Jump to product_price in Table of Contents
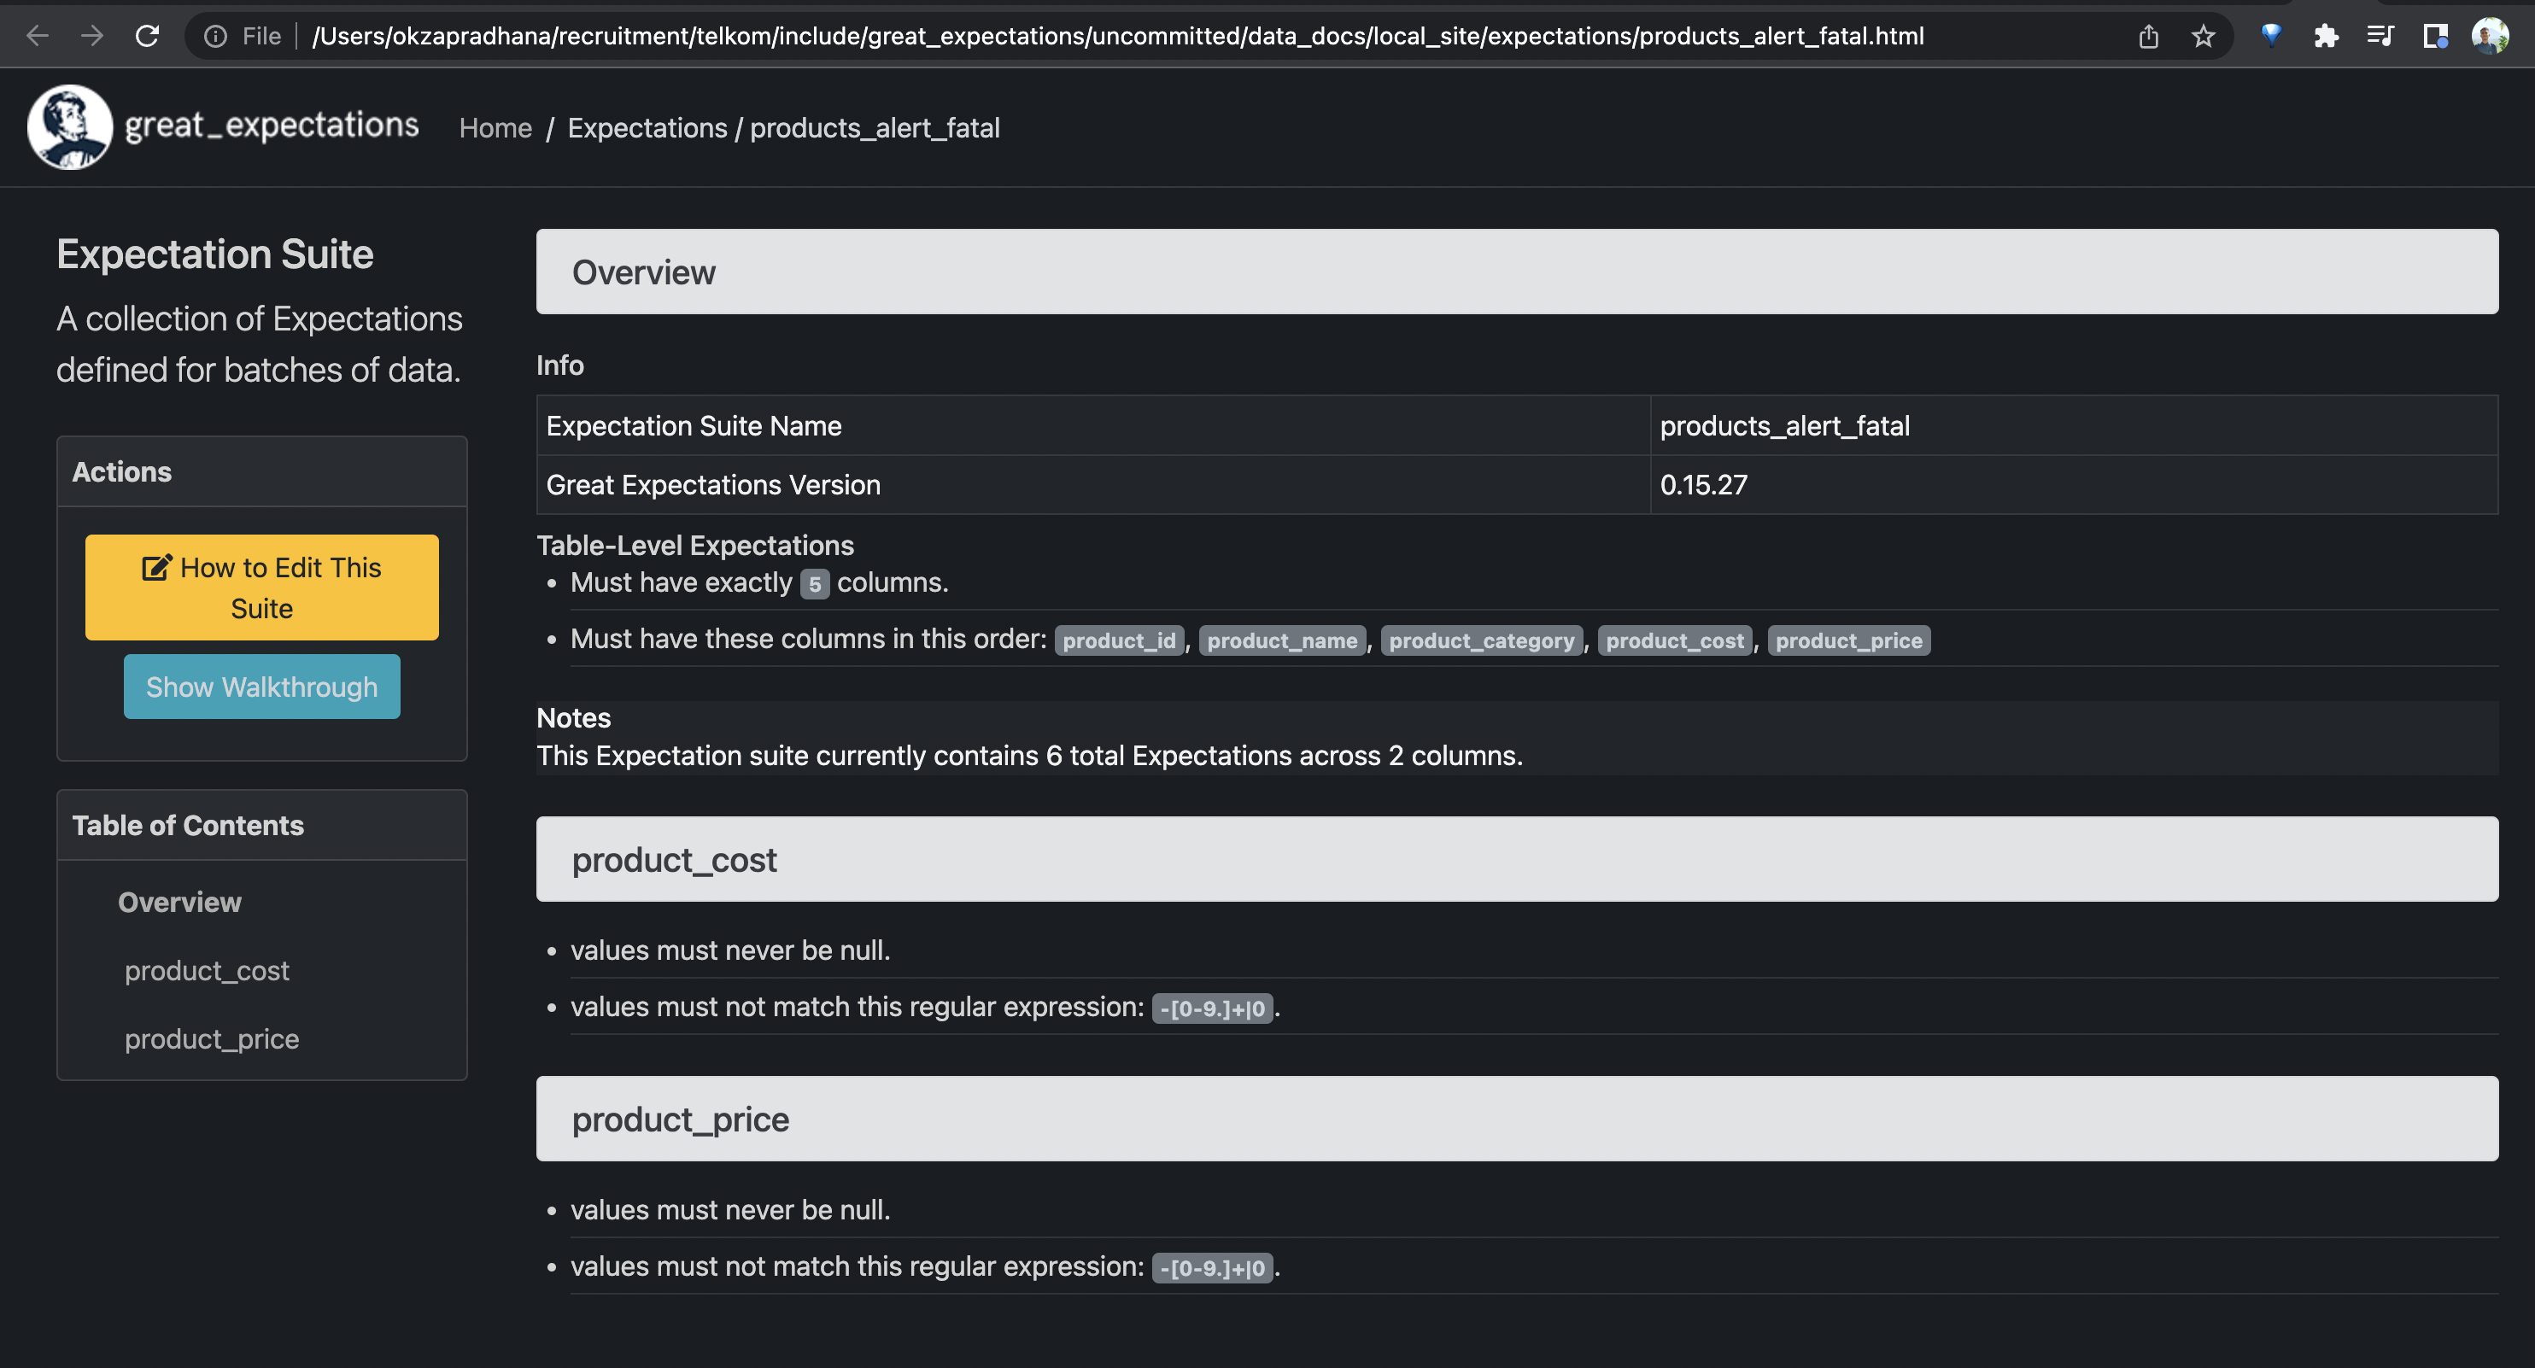This screenshot has width=2535, height=1368. [x=212, y=1038]
